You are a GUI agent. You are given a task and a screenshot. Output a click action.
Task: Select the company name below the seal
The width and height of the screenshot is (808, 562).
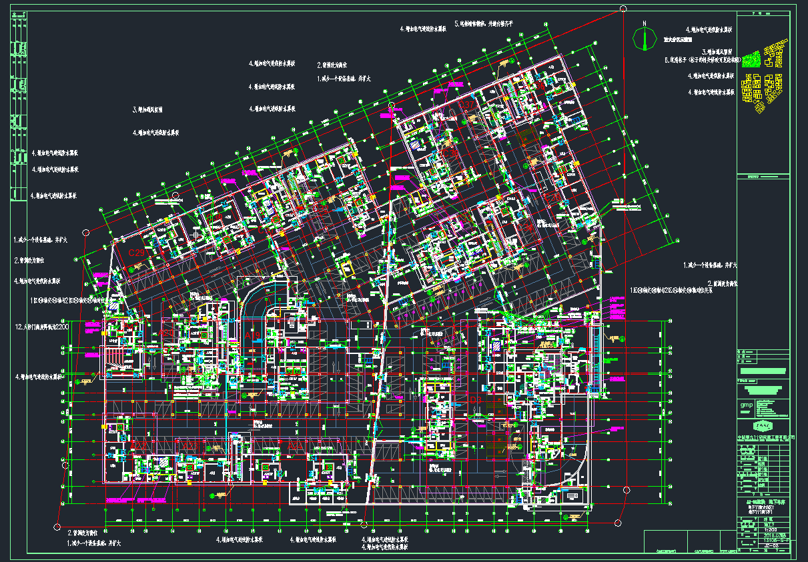[766, 437]
